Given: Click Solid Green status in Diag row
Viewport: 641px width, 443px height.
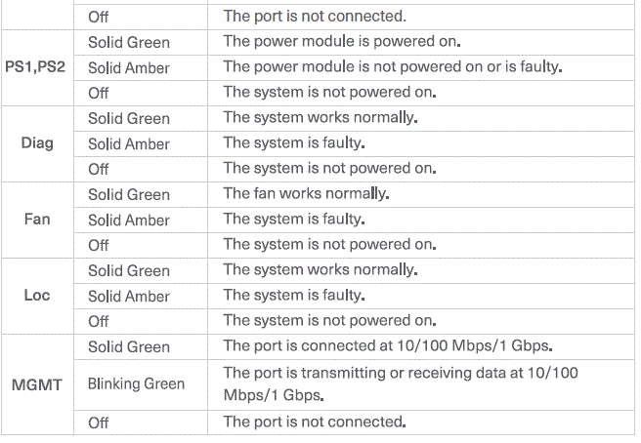Looking at the screenshot, I should [128, 118].
